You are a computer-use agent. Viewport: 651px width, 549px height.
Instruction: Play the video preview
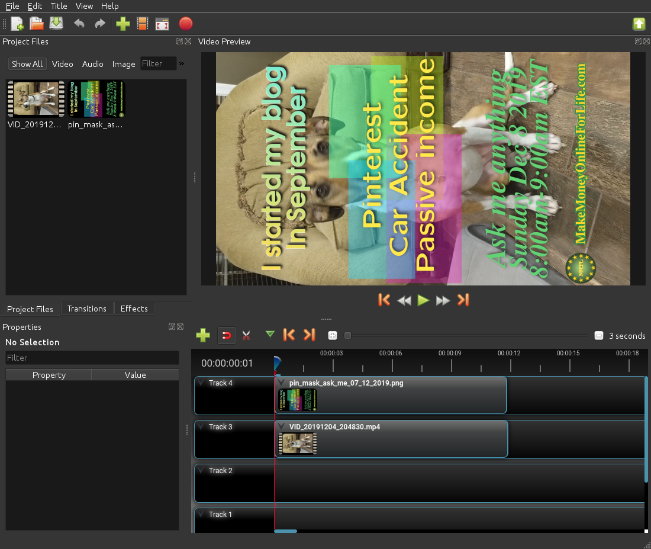(423, 300)
